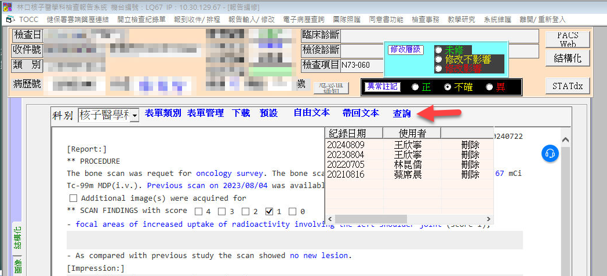Check the Additional image(s) checkbox

click(72, 198)
